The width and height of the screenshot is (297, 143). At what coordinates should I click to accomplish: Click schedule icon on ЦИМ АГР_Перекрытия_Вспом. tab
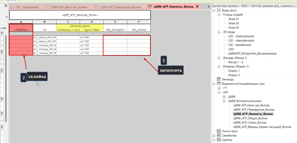96,7
